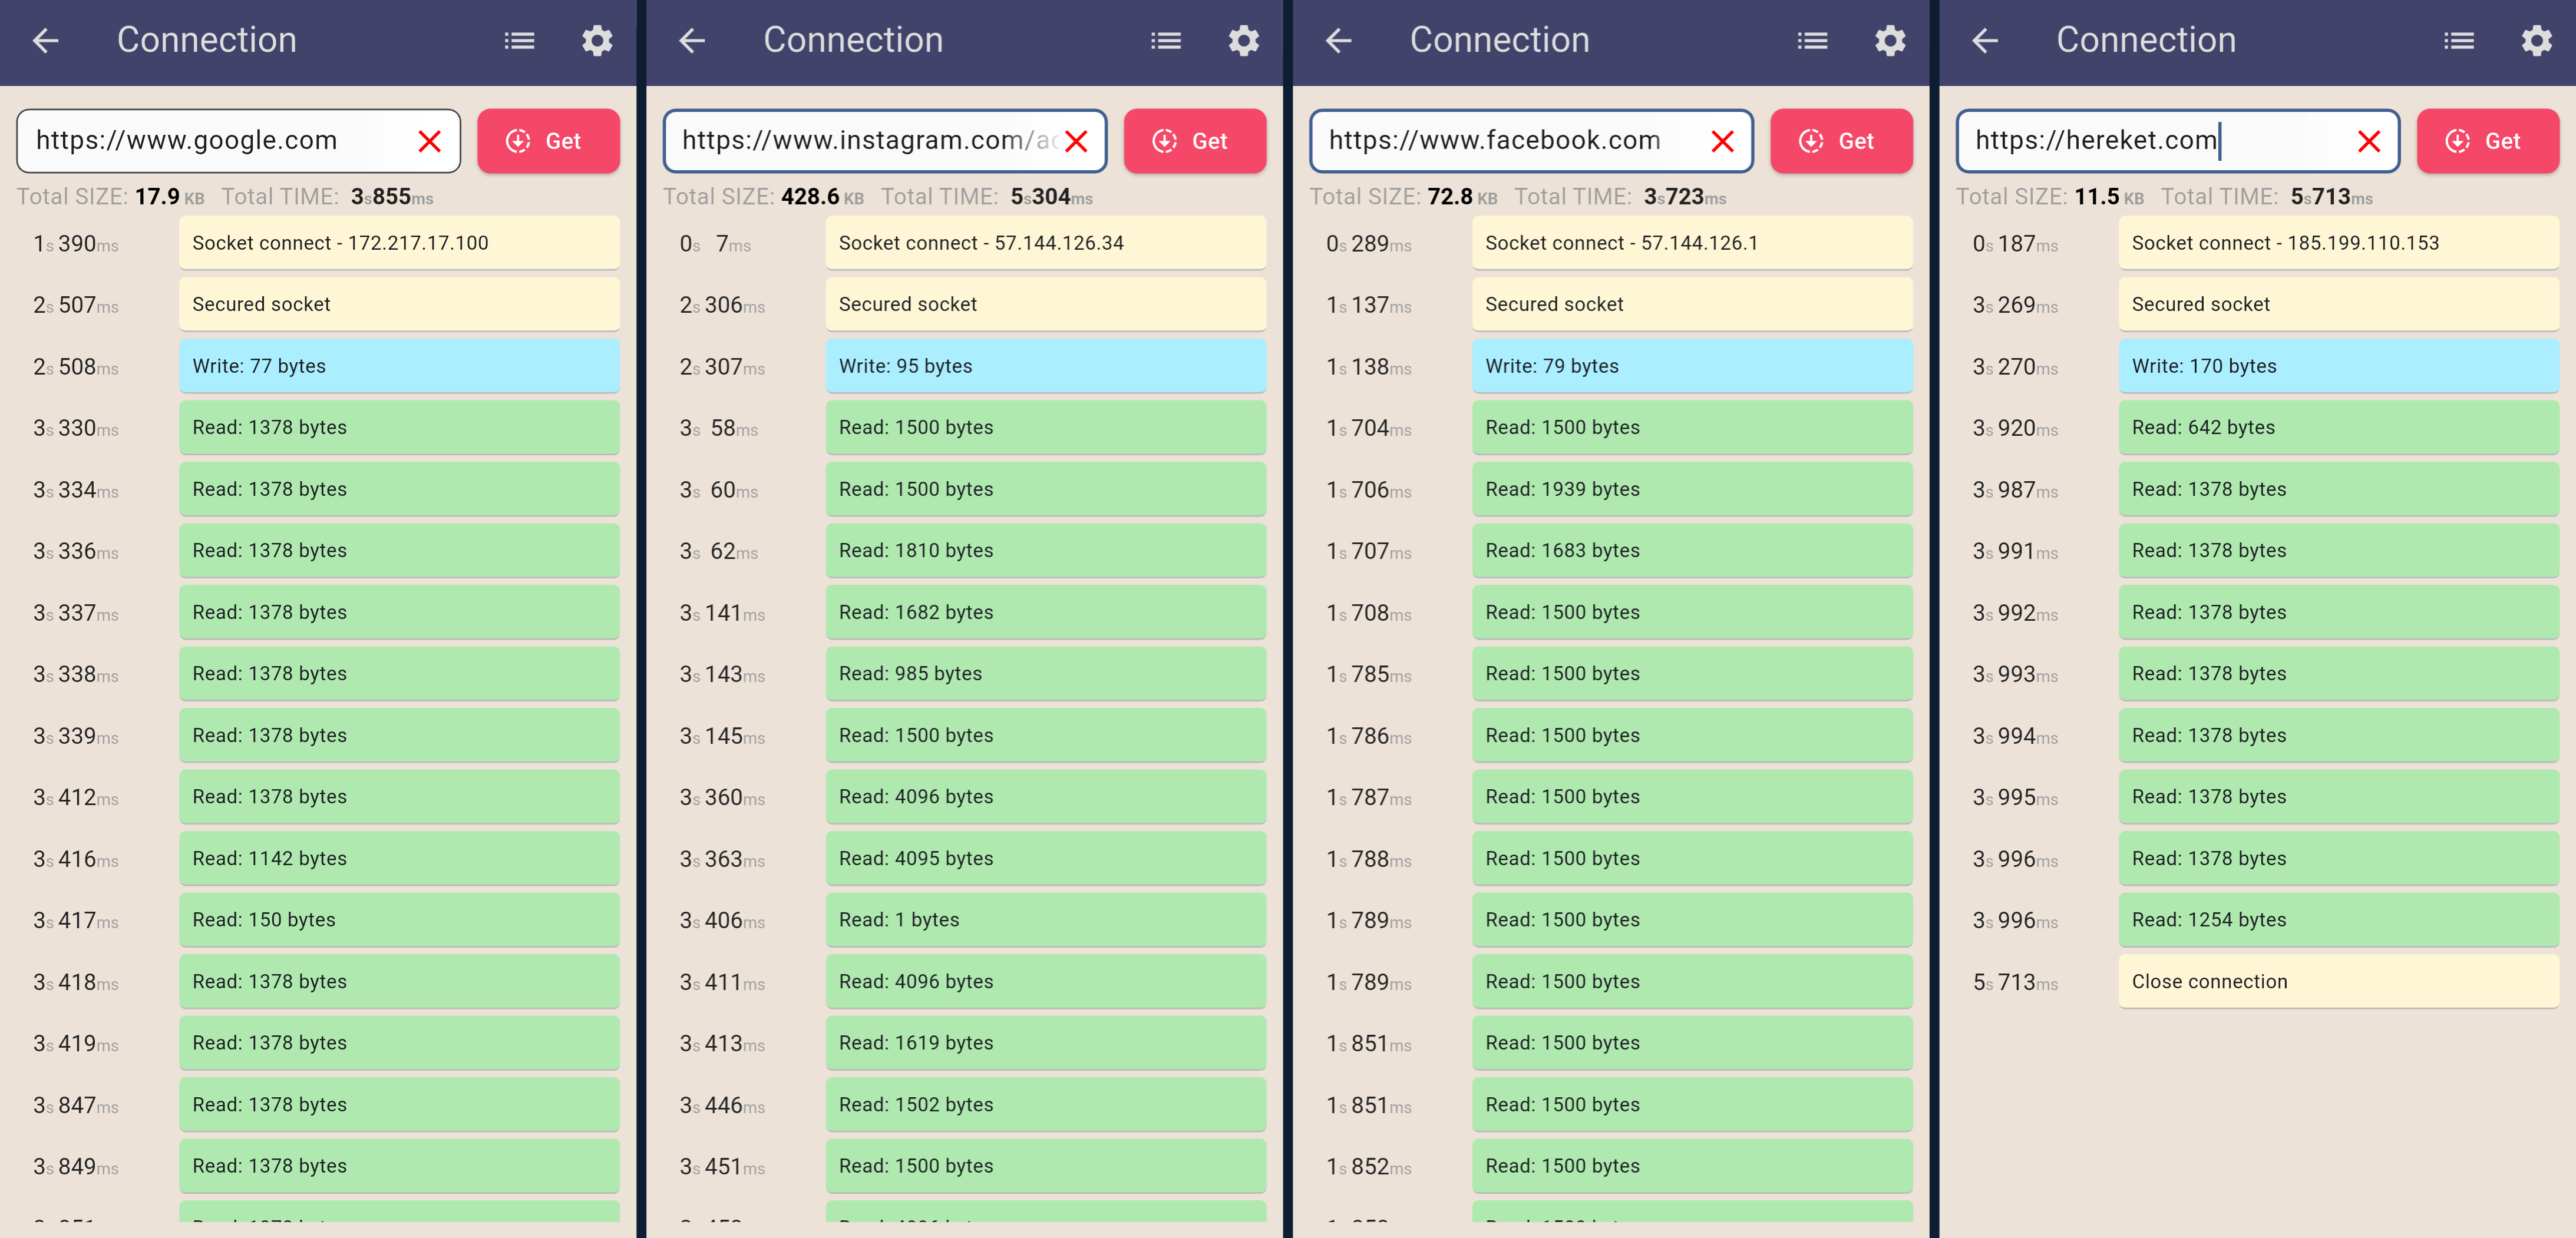Select 'Read: 1142 bytes' row

coord(399,858)
